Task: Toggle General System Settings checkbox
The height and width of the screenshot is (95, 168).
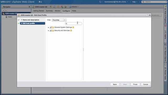Action: point(51,27)
